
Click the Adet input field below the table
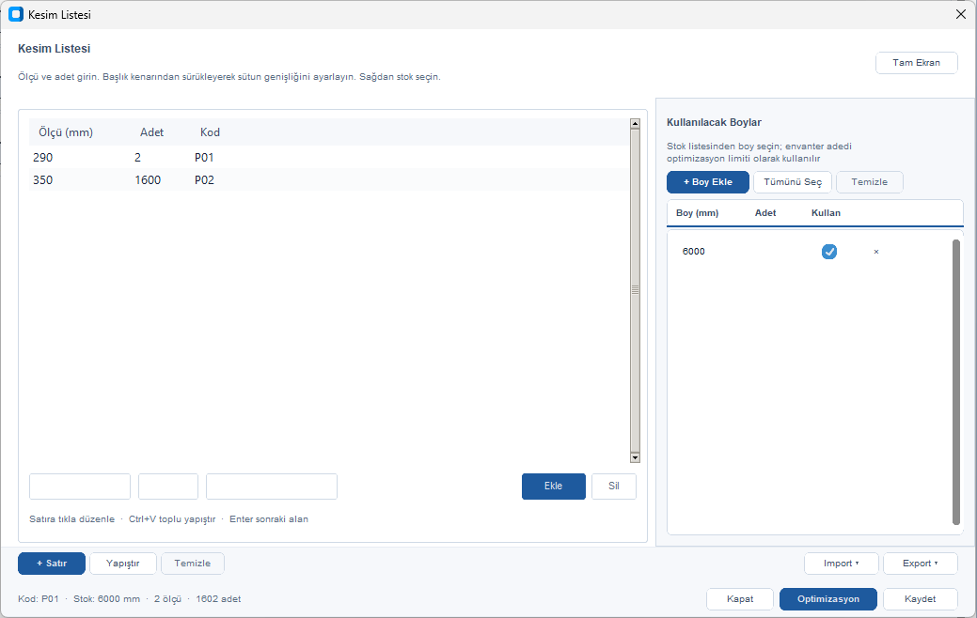point(168,487)
